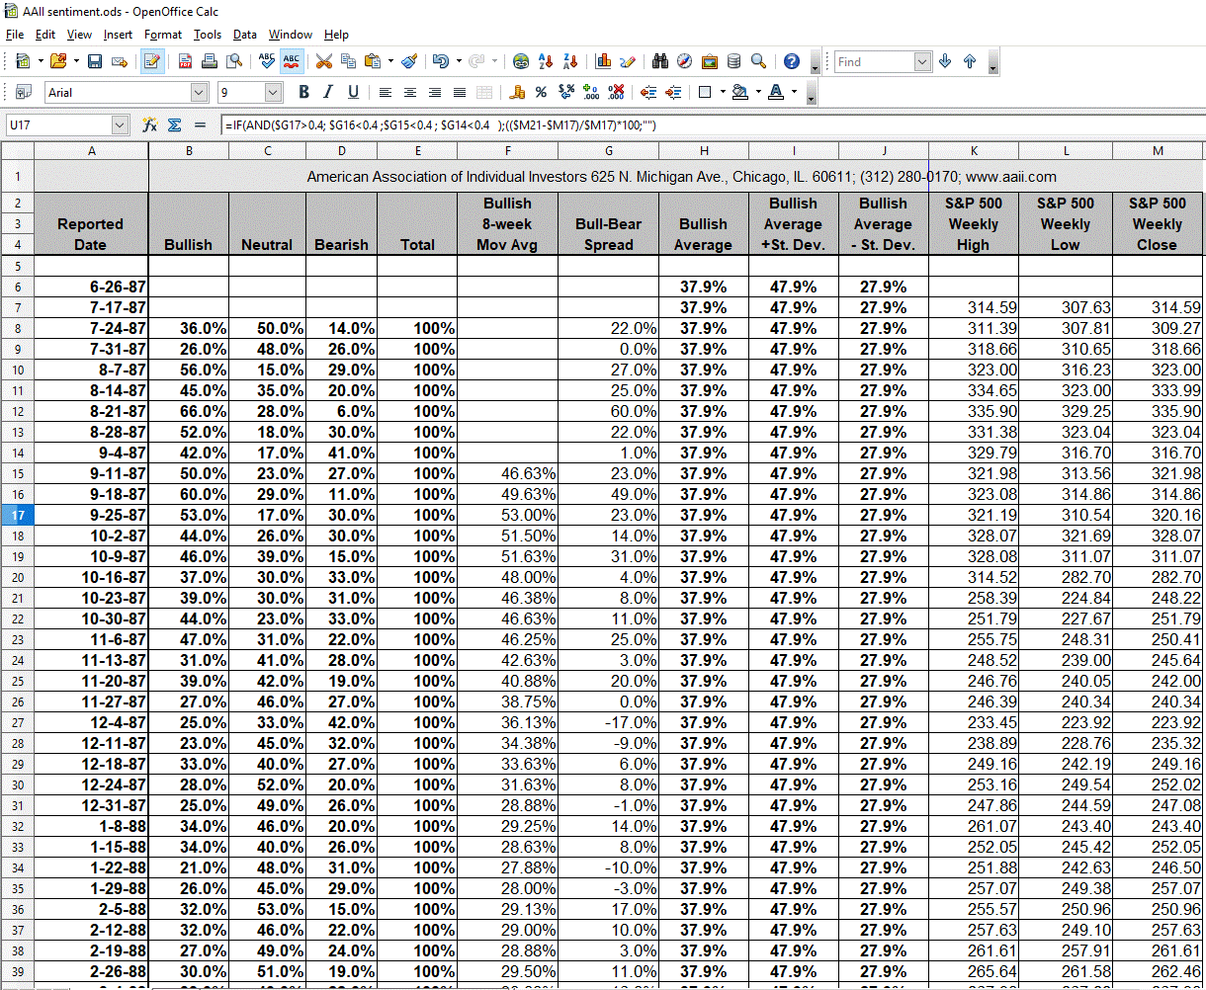This screenshot has width=1206, height=990.
Task: Open Find & Replace binoculars icon
Action: click(660, 61)
